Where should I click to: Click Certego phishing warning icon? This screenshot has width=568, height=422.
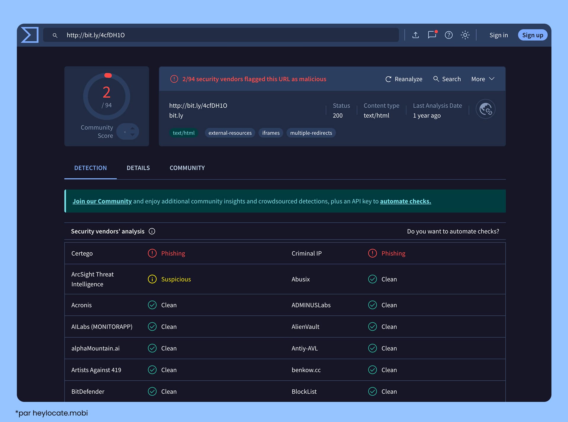(152, 253)
